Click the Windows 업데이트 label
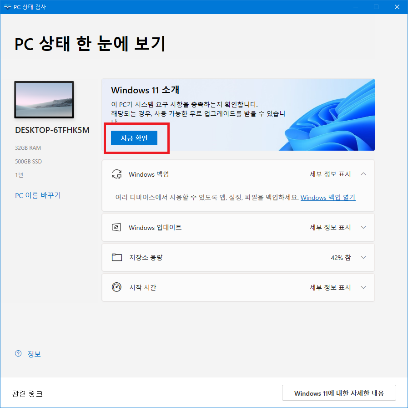The width and height of the screenshot is (408, 408). pos(155,227)
